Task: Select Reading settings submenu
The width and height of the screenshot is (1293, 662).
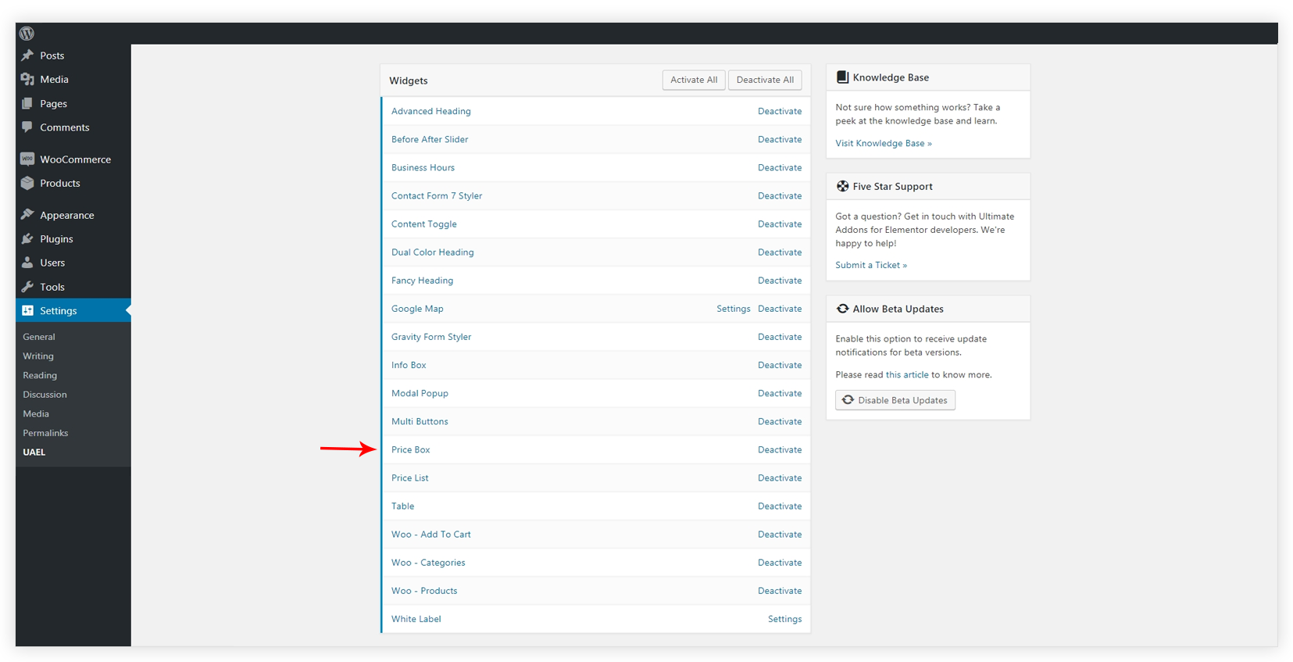Action: tap(40, 375)
